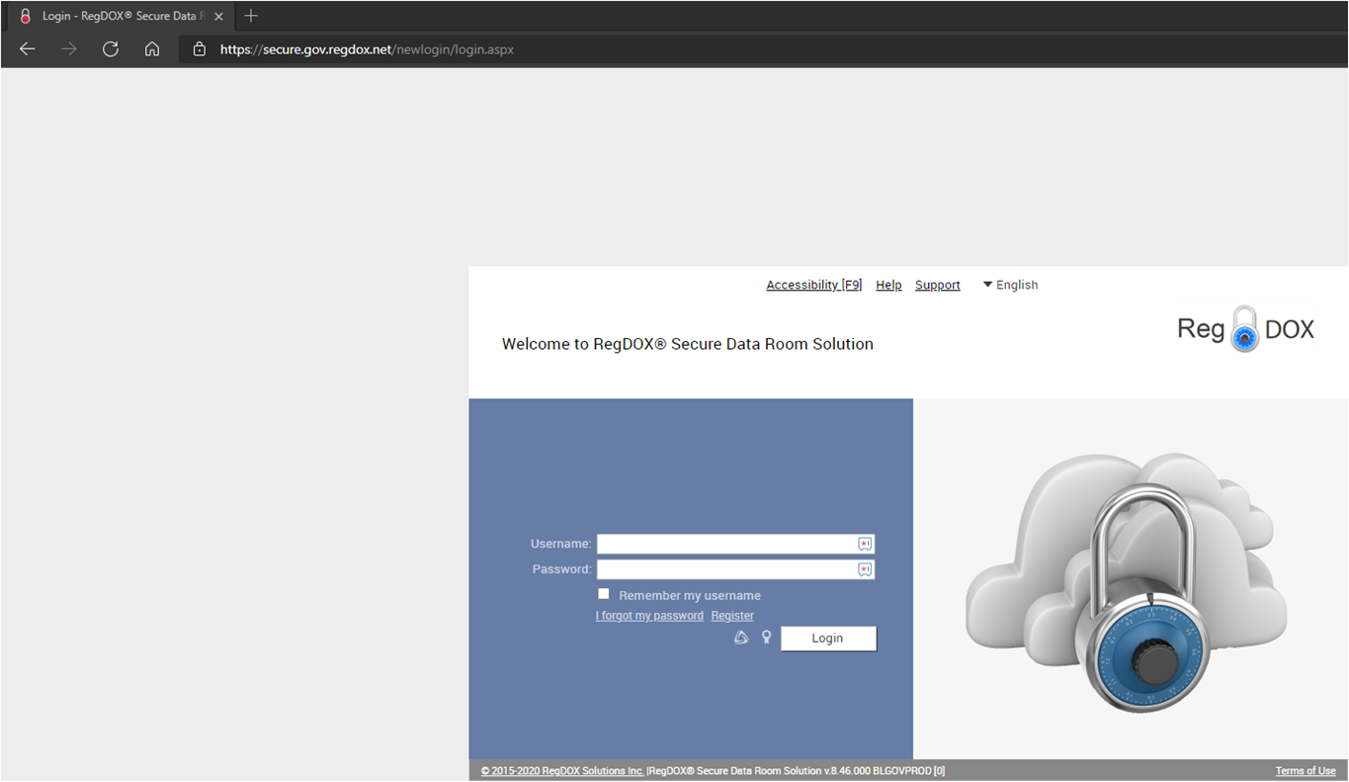Click the password manager icon in Username field
1349x782 pixels.
coord(865,544)
